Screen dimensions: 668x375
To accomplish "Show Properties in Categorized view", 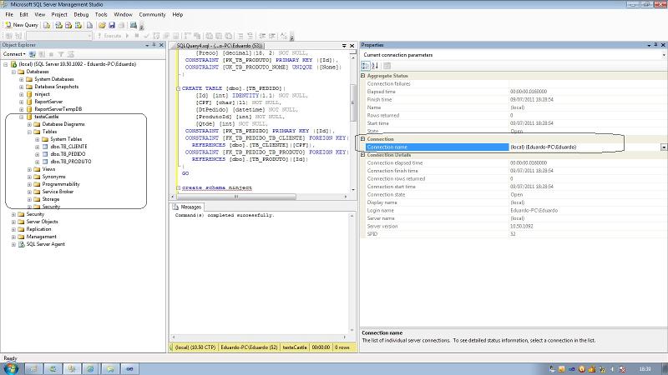I will pos(366,66).
